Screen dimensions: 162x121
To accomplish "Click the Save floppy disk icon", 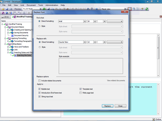I will (x=7, y=9).
